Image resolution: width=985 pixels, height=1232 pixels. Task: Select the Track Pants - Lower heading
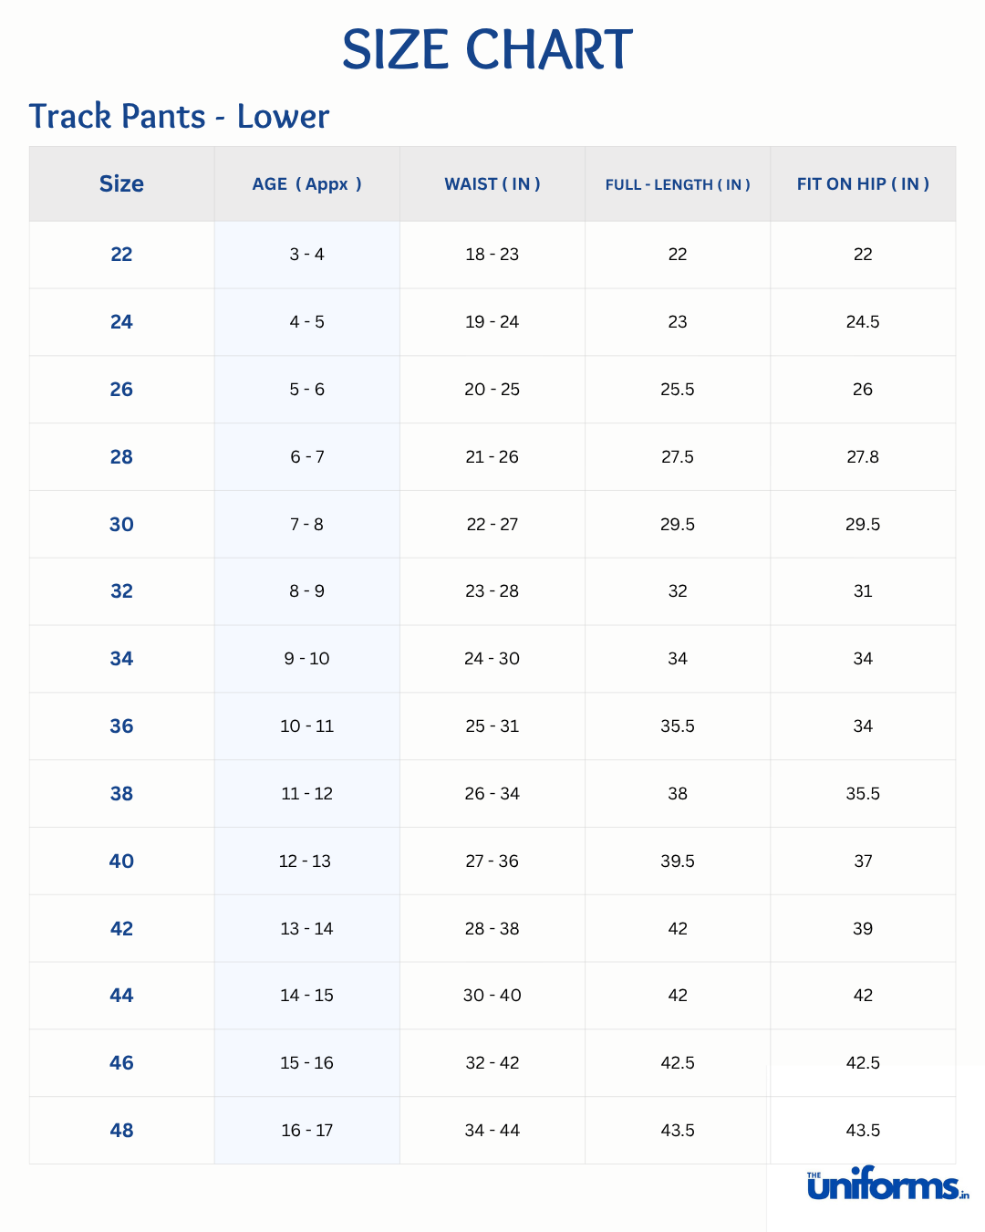point(179,117)
